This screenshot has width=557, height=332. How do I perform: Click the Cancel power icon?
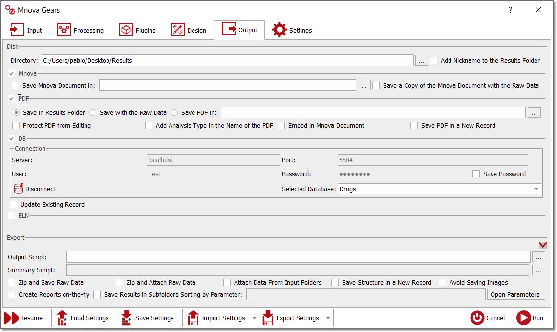(x=477, y=318)
